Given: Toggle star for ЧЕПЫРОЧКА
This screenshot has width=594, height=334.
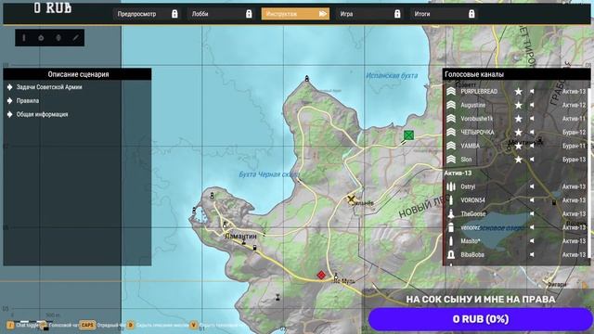Looking at the screenshot, I should click(518, 132).
